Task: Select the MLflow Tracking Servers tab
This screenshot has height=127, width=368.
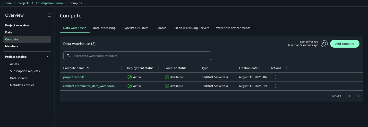Action: coord(192,28)
